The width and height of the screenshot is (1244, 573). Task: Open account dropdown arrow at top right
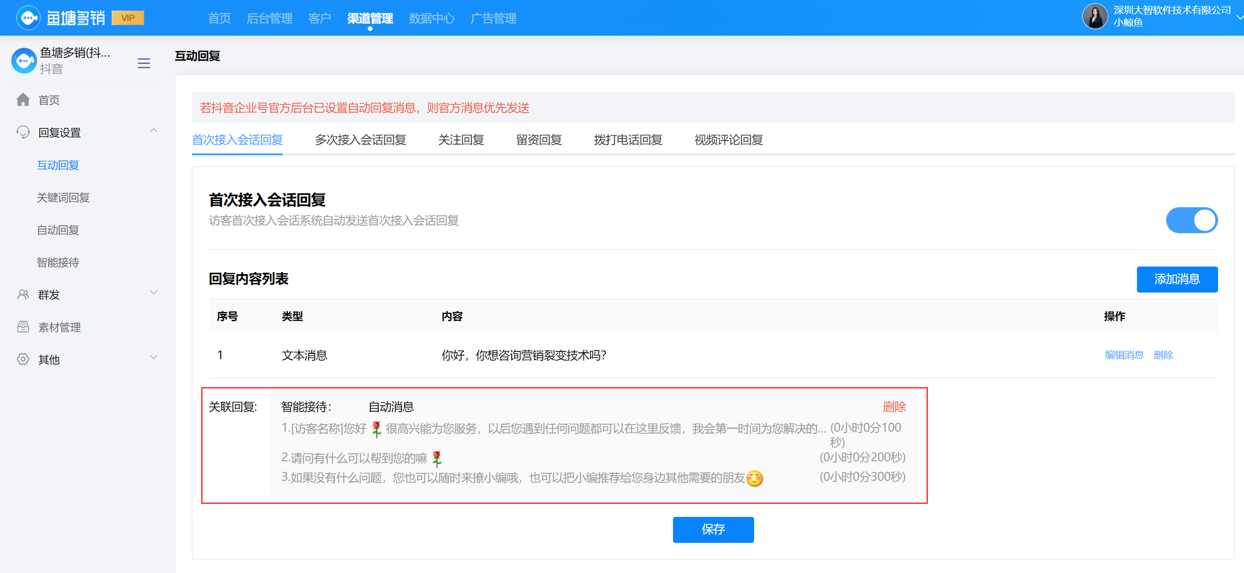(1239, 17)
